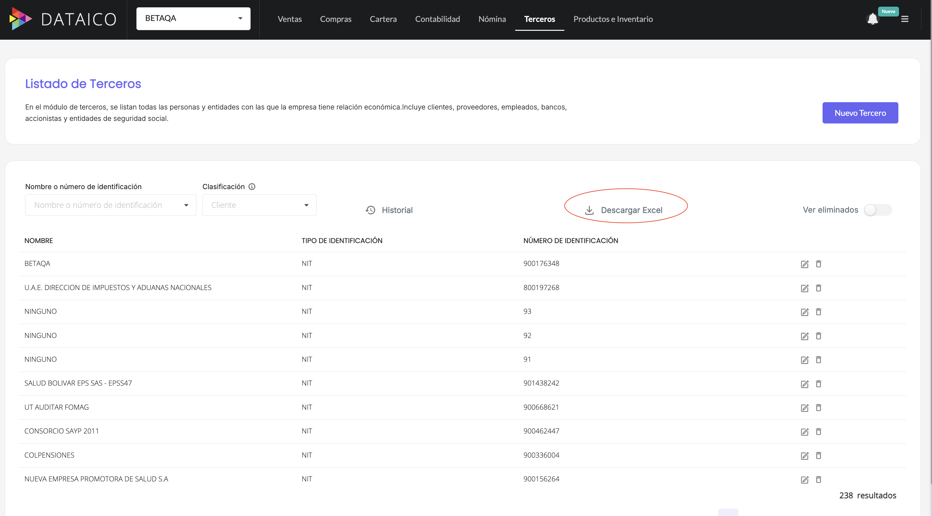Screen dimensions: 932x516
Task: Edit the COLPENSIONES row
Action: [805, 456]
